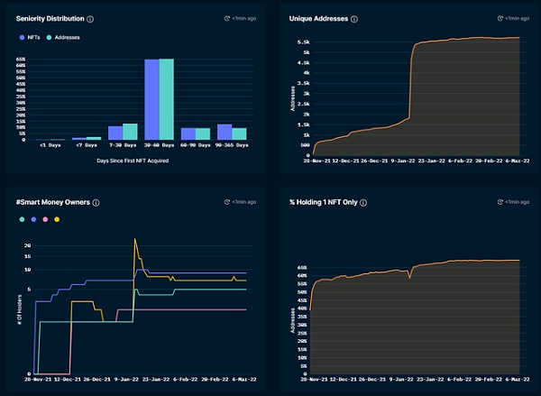
Task: Toggle pink series dot in Smart Money legend
Action: click(46, 219)
